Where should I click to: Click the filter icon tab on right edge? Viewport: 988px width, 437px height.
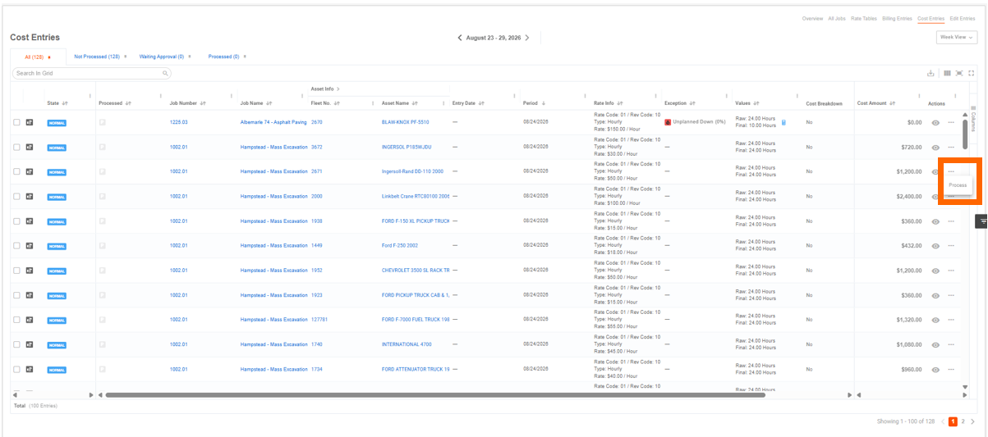click(x=982, y=221)
